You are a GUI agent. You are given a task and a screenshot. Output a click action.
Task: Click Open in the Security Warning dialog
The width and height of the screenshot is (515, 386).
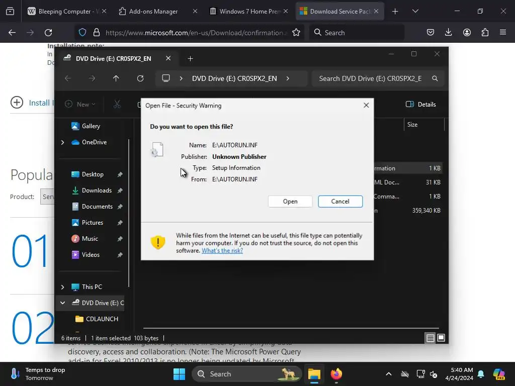pyautogui.click(x=290, y=202)
